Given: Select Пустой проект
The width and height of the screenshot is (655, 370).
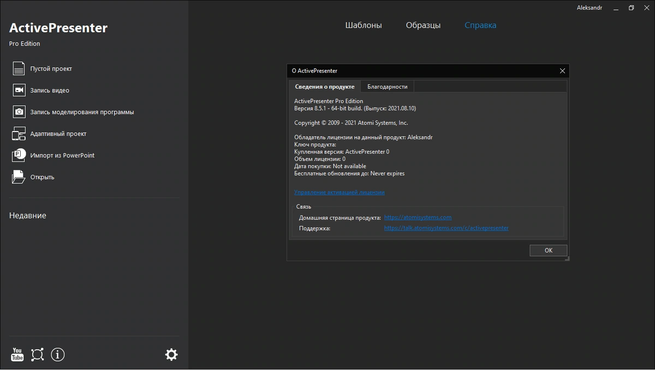Looking at the screenshot, I should (51, 69).
